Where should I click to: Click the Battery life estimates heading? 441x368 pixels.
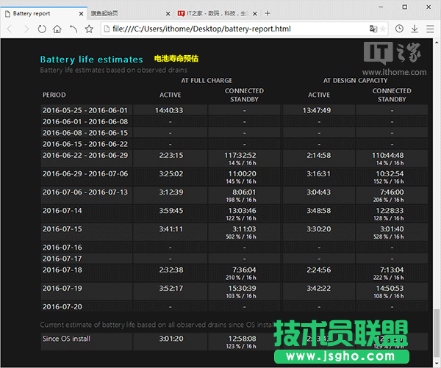(x=91, y=59)
